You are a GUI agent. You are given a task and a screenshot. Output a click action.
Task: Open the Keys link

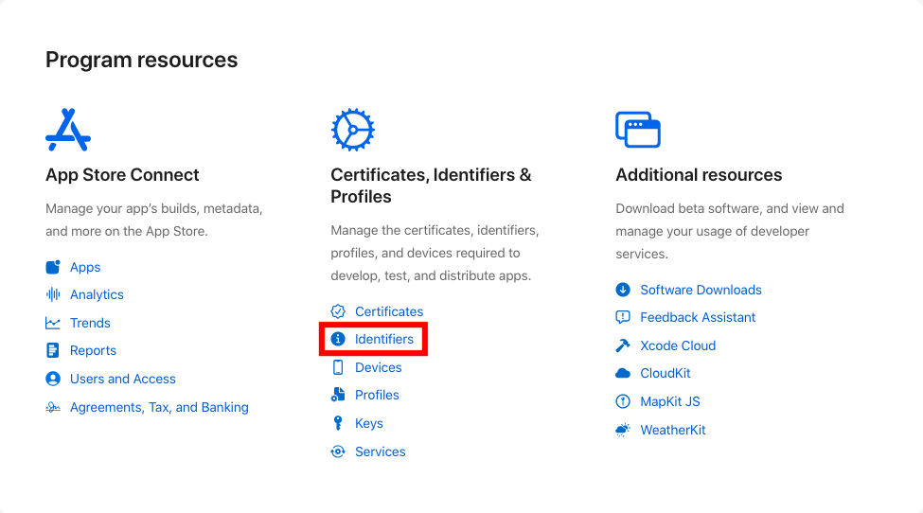(369, 424)
